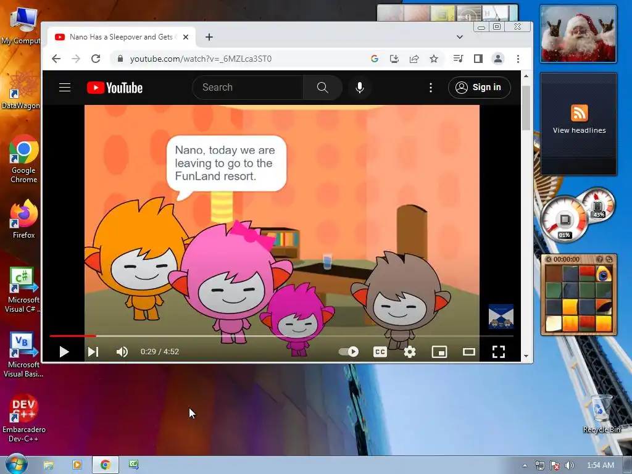Click the scrollbar up arrow
The image size is (632, 474).
(x=526, y=76)
